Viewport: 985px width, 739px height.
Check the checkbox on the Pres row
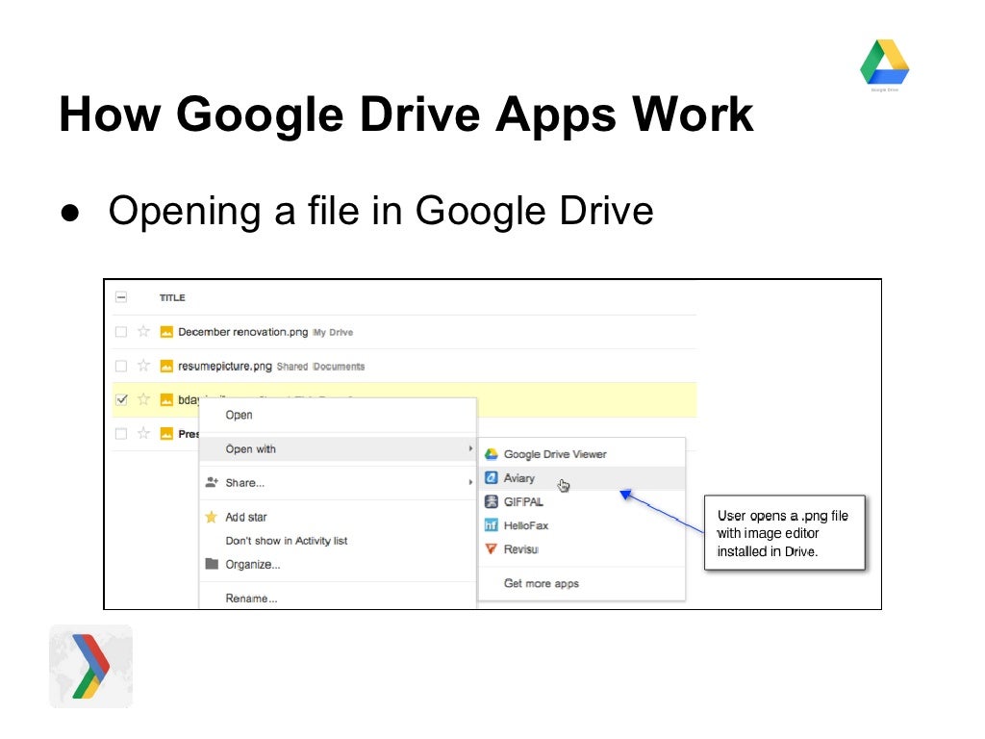coord(121,434)
